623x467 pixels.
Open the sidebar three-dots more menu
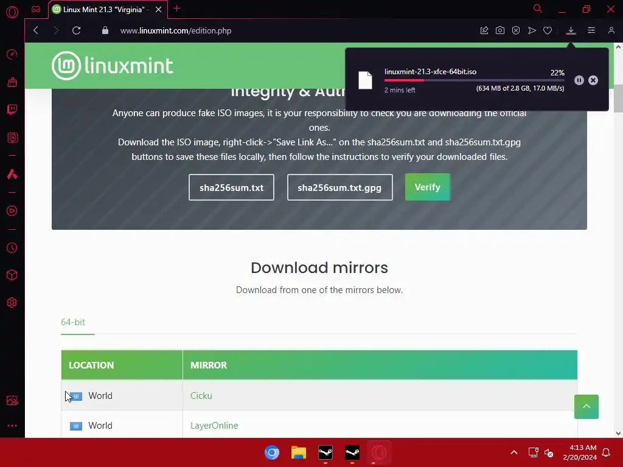point(12,425)
